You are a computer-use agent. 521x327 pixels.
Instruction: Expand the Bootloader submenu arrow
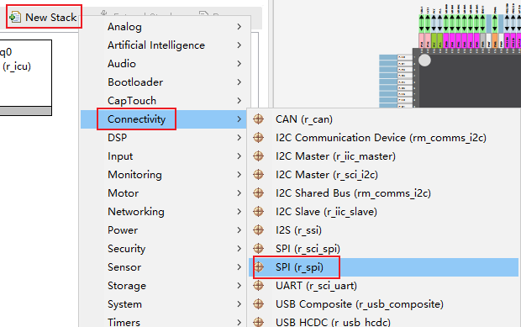(x=239, y=82)
